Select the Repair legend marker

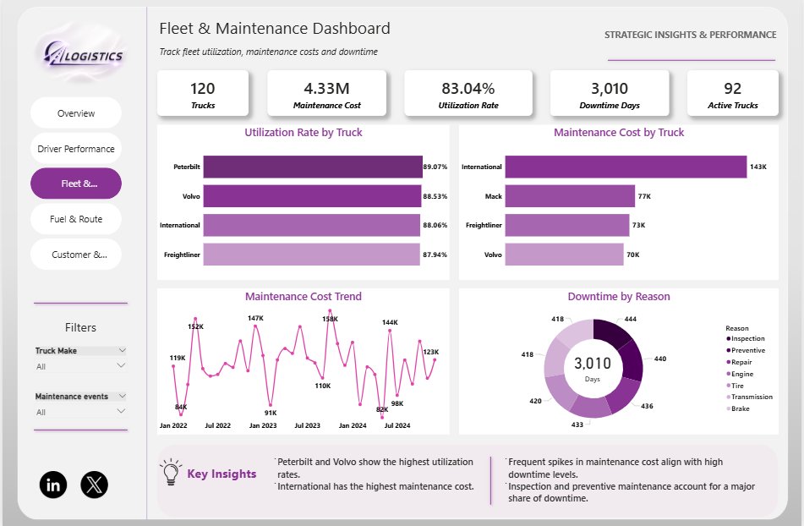(x=729, y=362)
